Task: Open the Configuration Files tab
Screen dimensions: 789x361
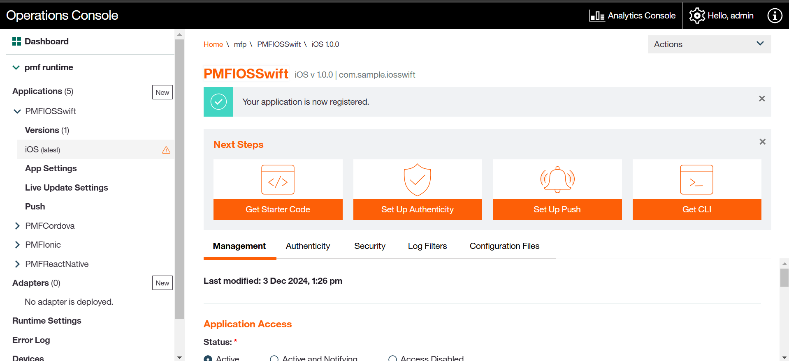Action: coord(504,246)
